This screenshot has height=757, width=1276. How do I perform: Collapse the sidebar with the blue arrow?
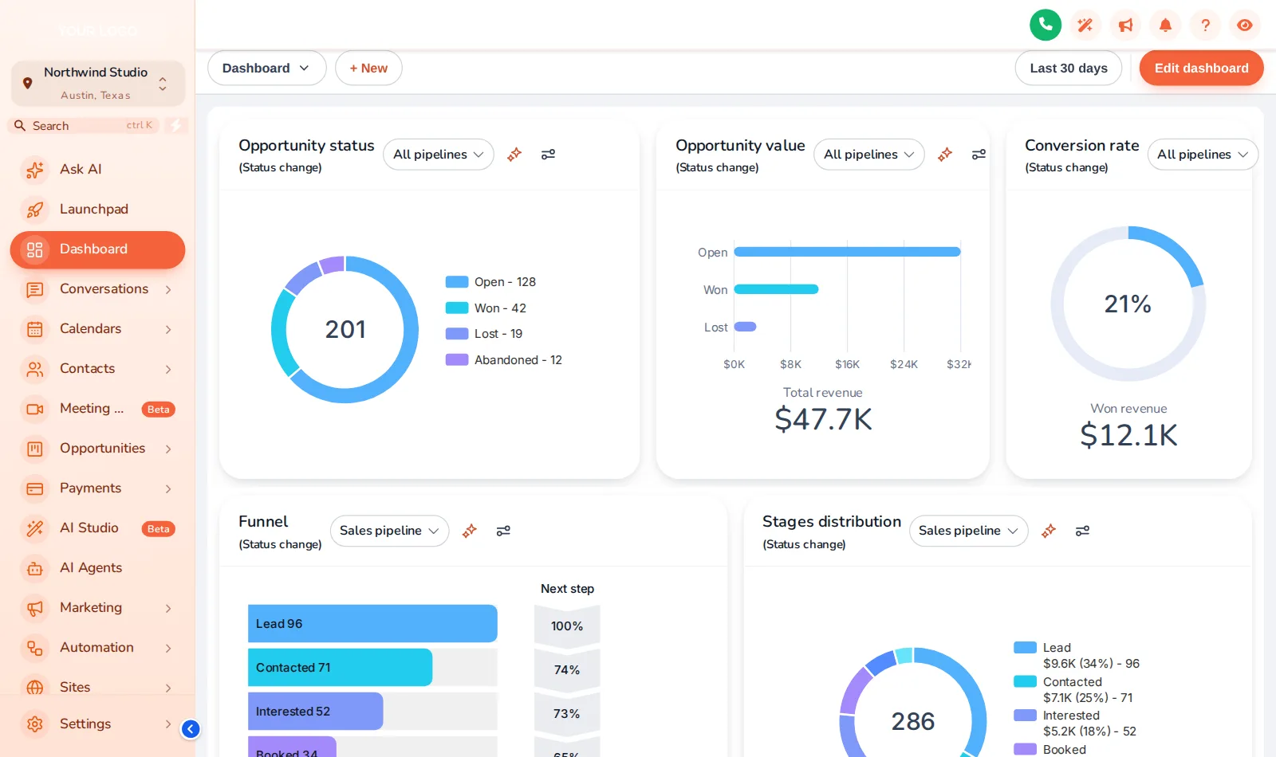coord(191,728)
